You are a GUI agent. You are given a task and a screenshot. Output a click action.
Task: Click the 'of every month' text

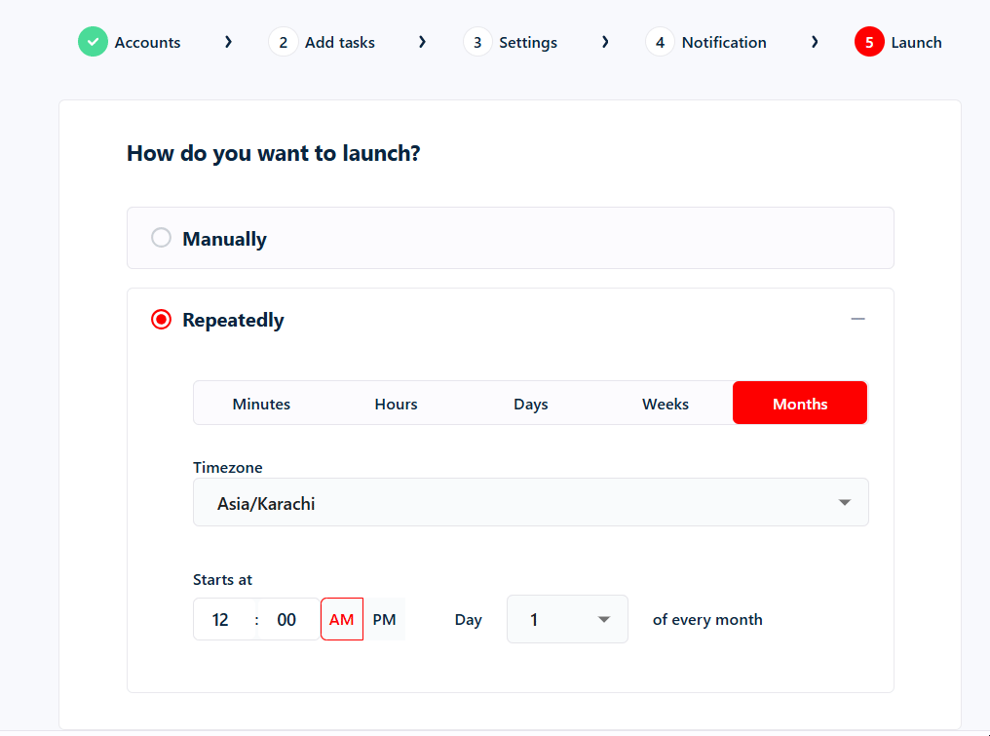click(x=707, y=620)
